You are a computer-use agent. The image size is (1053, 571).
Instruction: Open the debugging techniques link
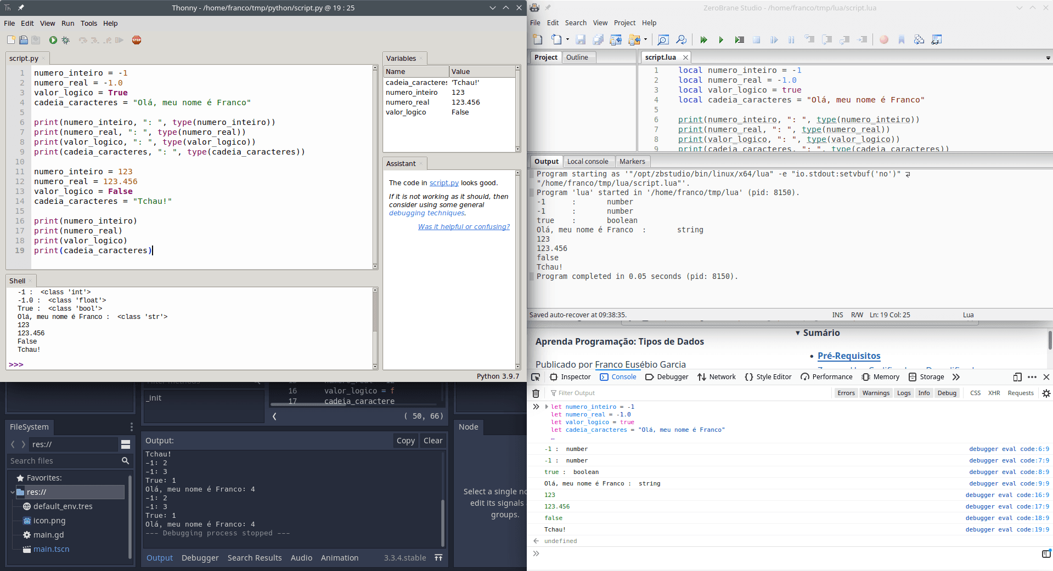pos(426,213)
